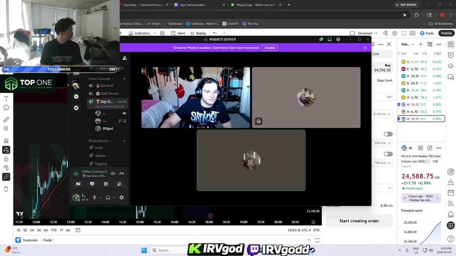Screen dimensions: 456x256
Task: Click the Publish button
Action: point(446,33)
